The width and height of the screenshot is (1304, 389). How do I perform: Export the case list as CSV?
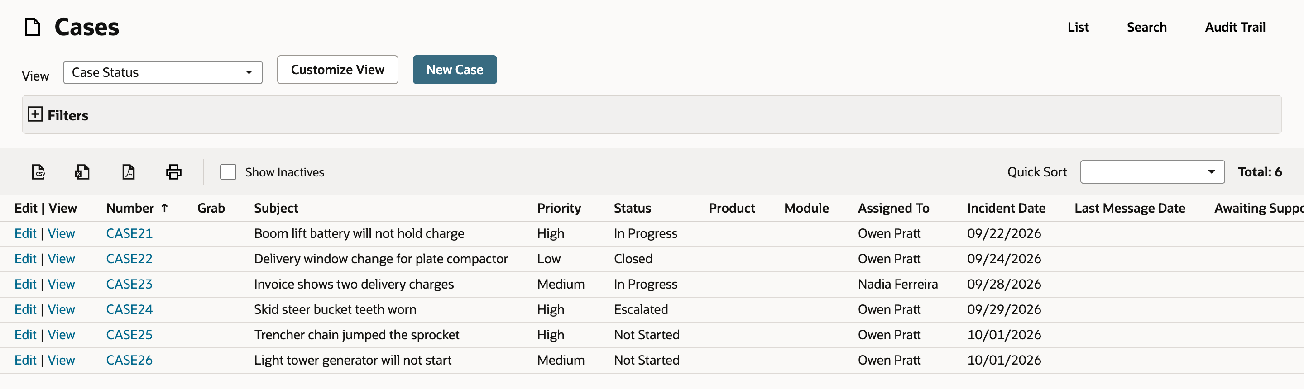[38, 172]
